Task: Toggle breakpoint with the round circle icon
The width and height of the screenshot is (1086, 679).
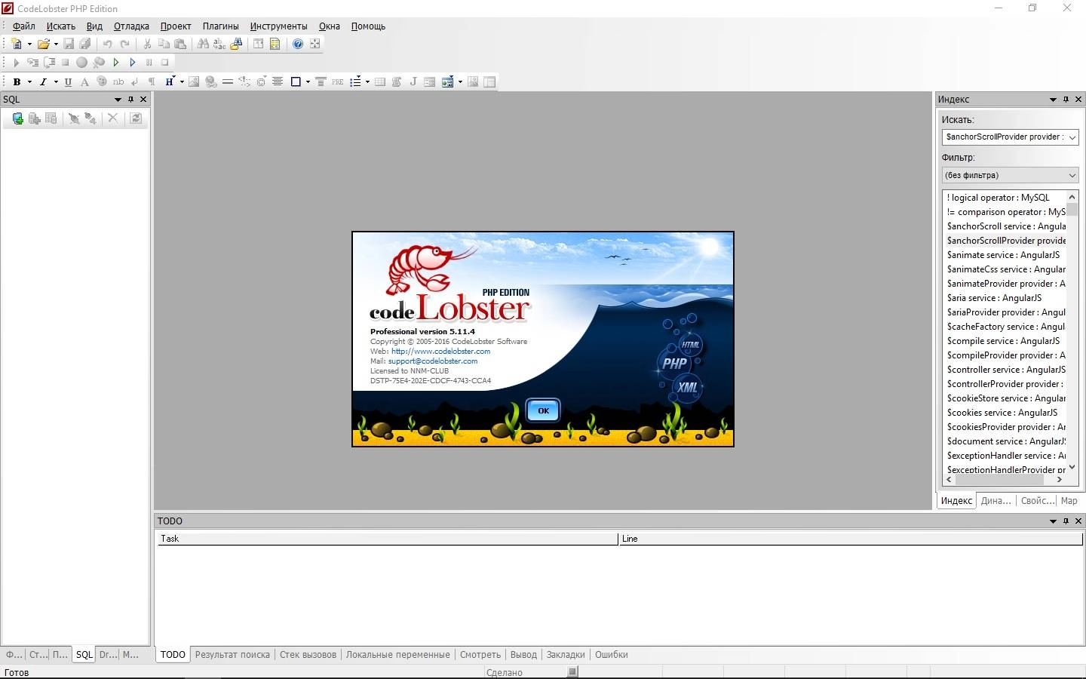Action: (x=81, y=63)
